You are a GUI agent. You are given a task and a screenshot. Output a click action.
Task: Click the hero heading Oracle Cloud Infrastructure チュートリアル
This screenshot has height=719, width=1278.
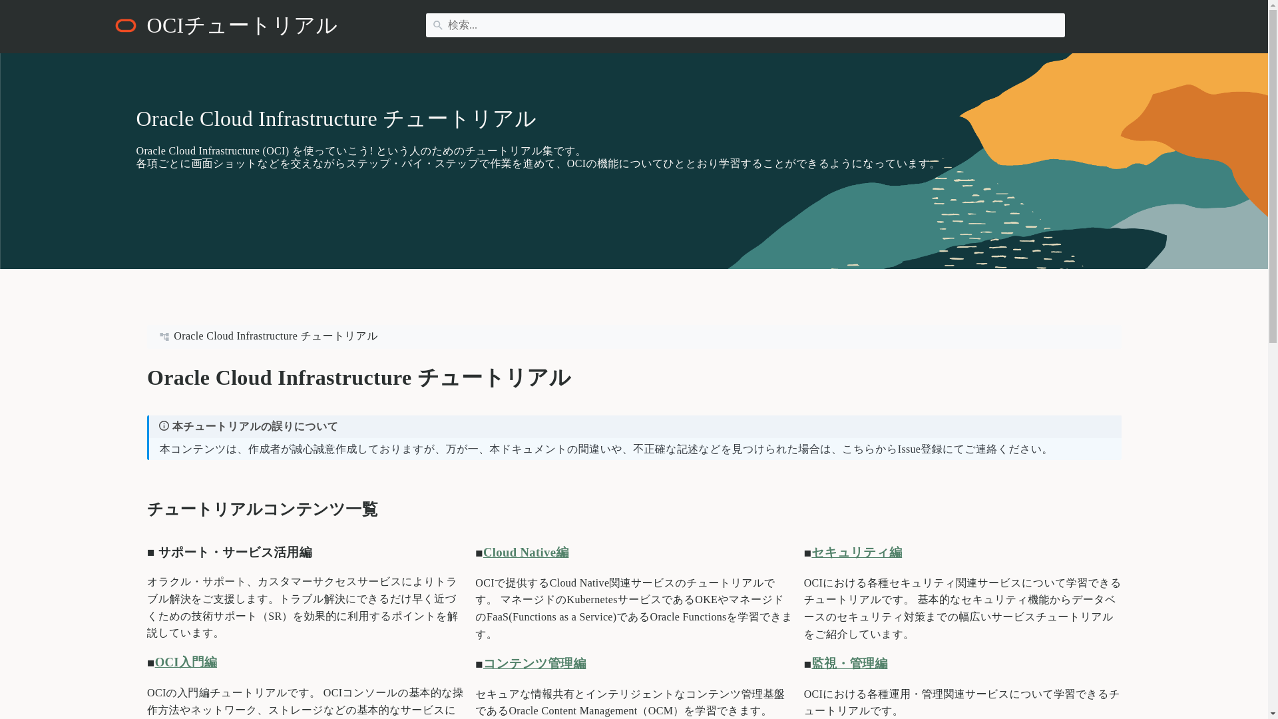335,119
